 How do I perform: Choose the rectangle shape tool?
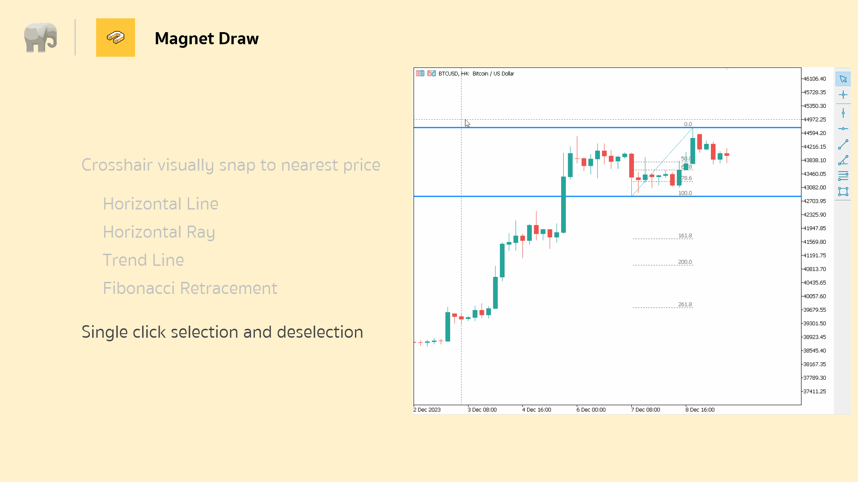843,192
